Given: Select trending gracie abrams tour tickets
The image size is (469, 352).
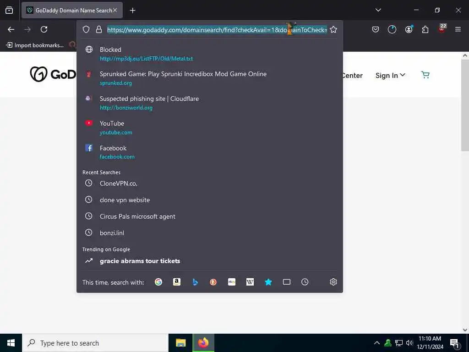Looking at the screenshot, I should tap(209, 261).
